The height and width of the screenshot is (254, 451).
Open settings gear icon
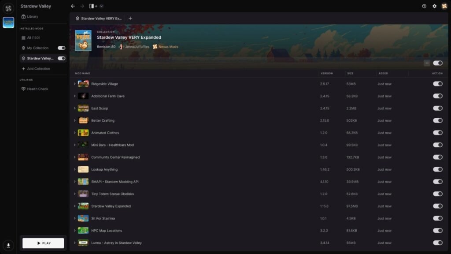tap(434, 6)
